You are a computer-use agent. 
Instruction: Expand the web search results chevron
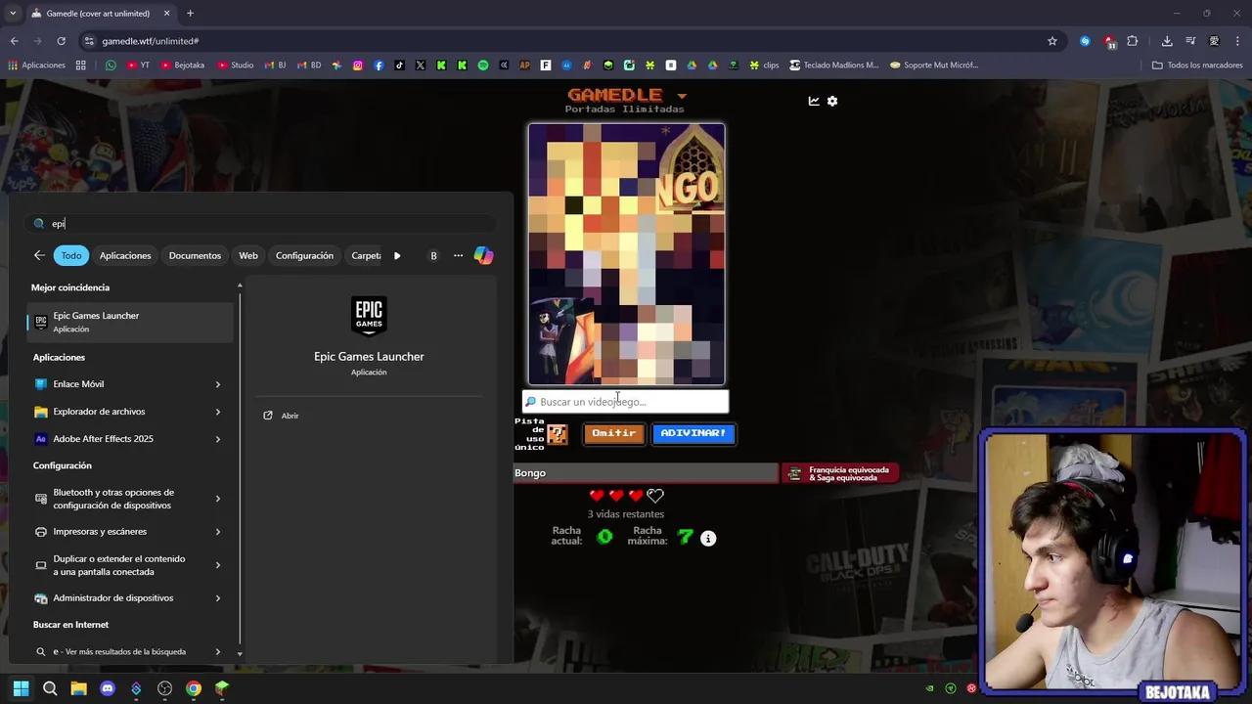pos(217,651)
